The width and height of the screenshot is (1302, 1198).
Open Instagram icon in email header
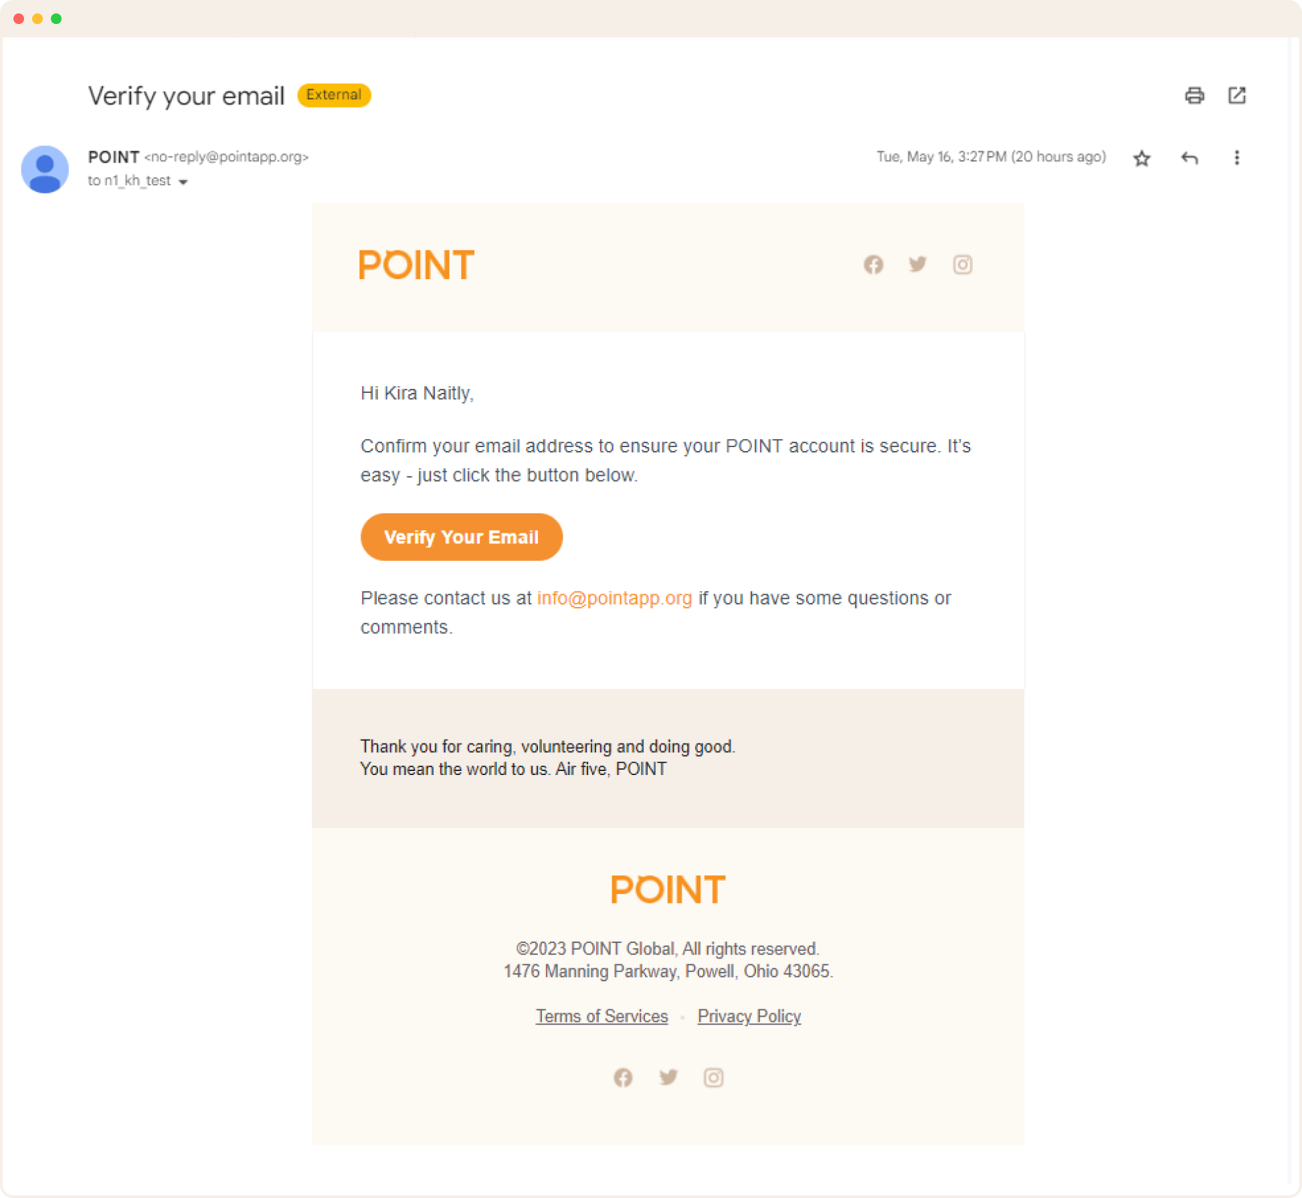(963, 265)
